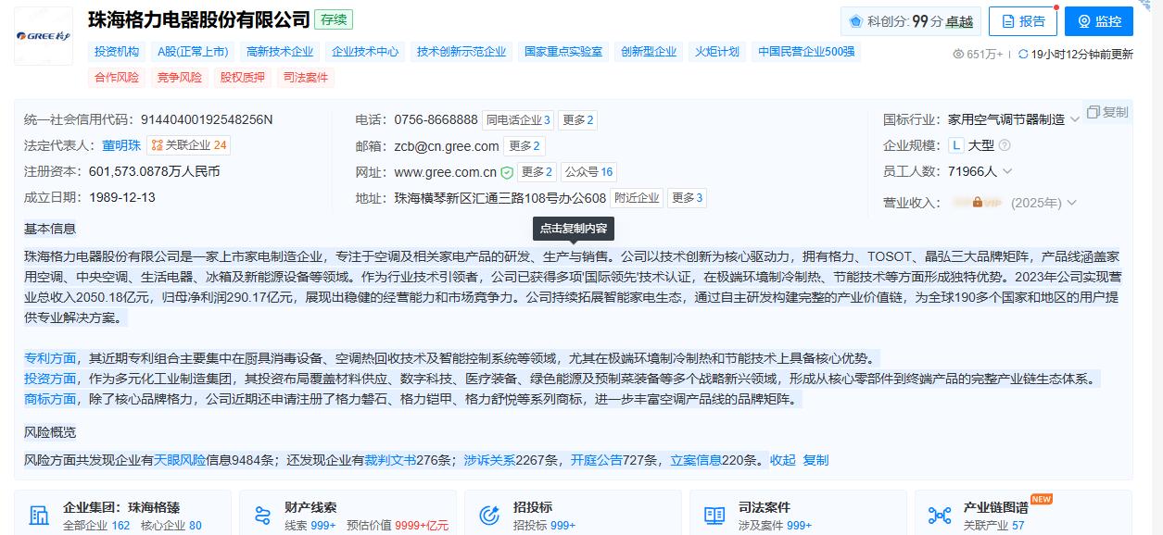Expand the 员工人数 71966人 chevron
Image resolution: width=1163 pixels, height=535 pixels.
click(1007, 171)
